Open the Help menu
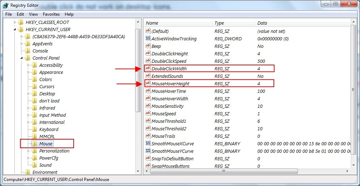This screenshot has height=186, width=360. pyautogui.click(x=69, y=14)
